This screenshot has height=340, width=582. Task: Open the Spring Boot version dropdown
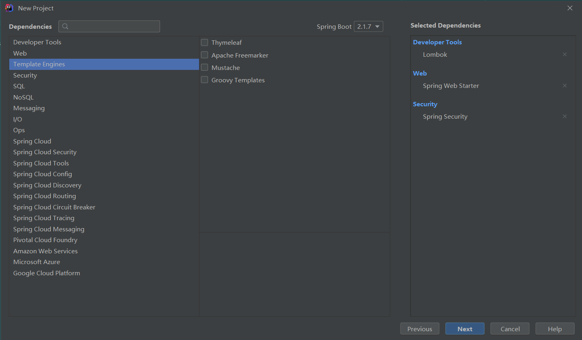coord(369,26)
